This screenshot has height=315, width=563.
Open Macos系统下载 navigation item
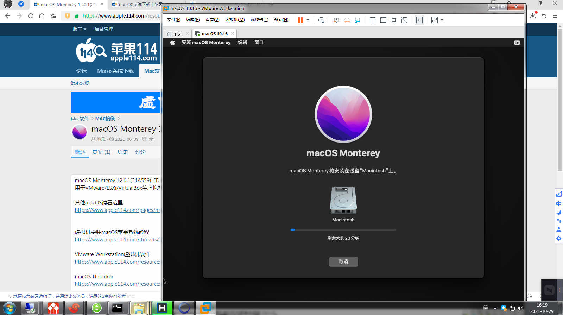pos(115,71)
